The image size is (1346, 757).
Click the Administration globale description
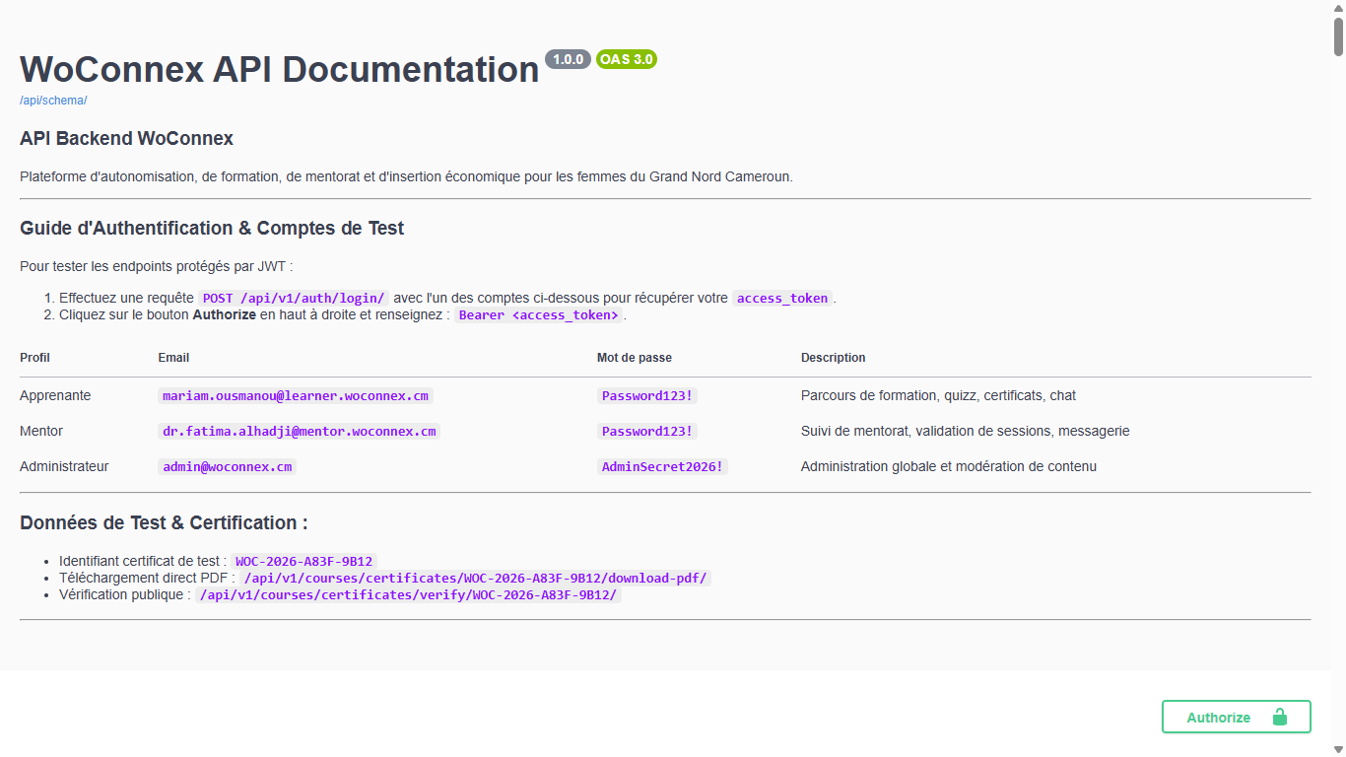(949, 466)
